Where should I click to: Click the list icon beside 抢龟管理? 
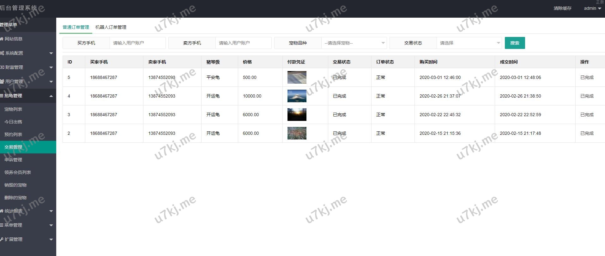tap(2, 96)
